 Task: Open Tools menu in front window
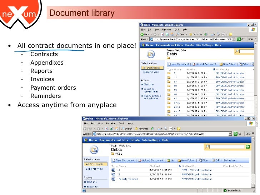pyautogui.click(x=122, y=124)
